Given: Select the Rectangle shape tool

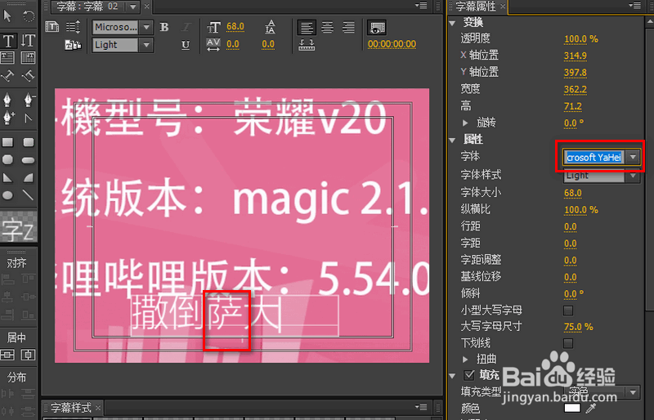Looking at the screenshot, I should coord(7,142).
